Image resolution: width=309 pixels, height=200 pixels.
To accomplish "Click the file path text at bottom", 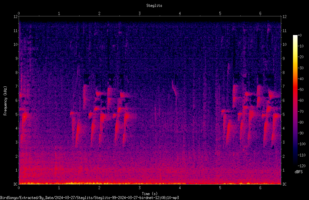I will coord(89,198).
